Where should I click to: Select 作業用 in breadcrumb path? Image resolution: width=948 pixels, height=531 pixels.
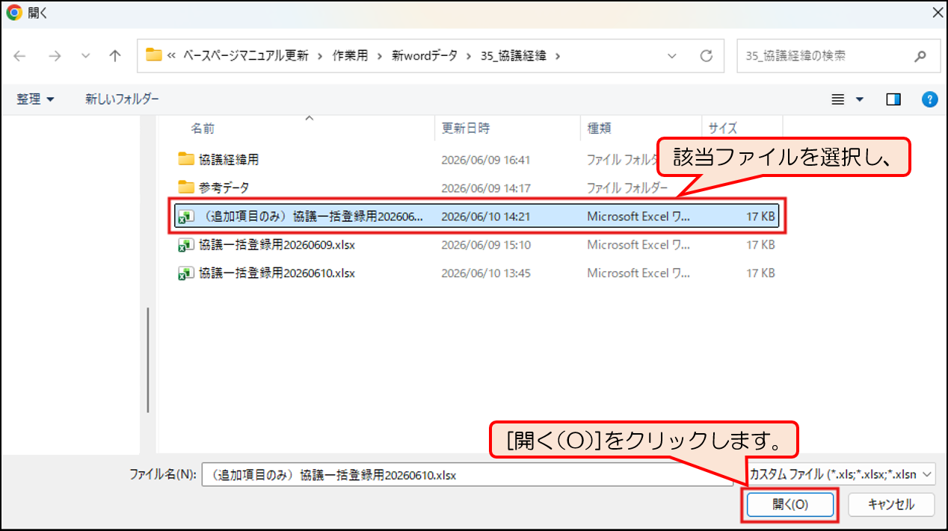point(351,56)
